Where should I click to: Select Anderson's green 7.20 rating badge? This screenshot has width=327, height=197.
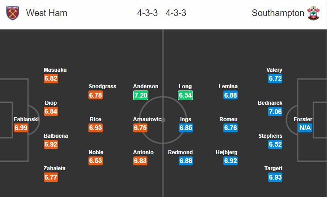coord(141,95)
